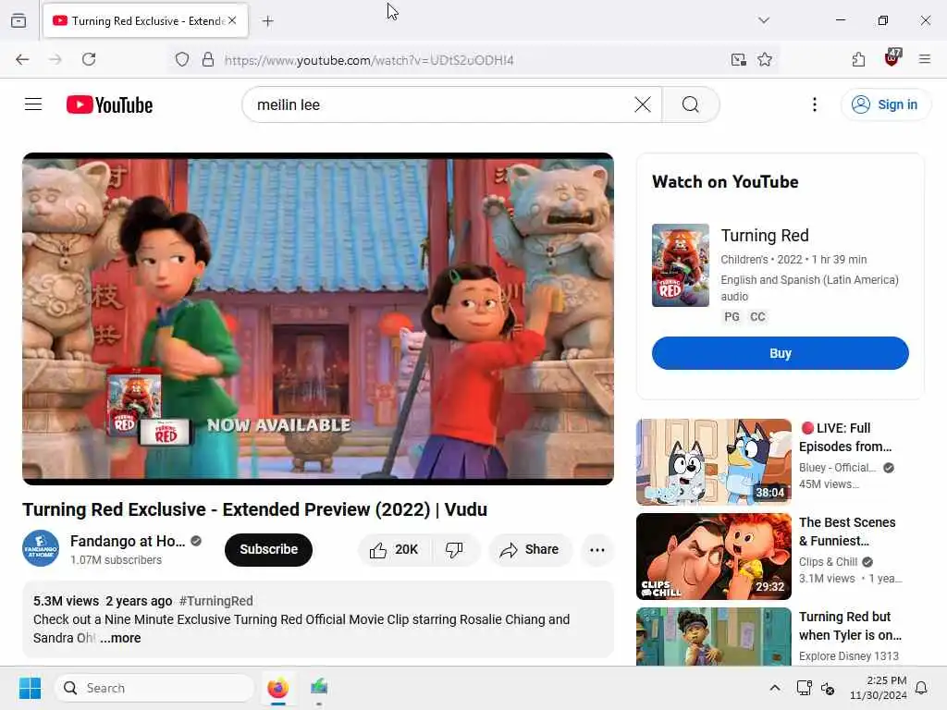Go back with browser back arrow

[22, 59]
